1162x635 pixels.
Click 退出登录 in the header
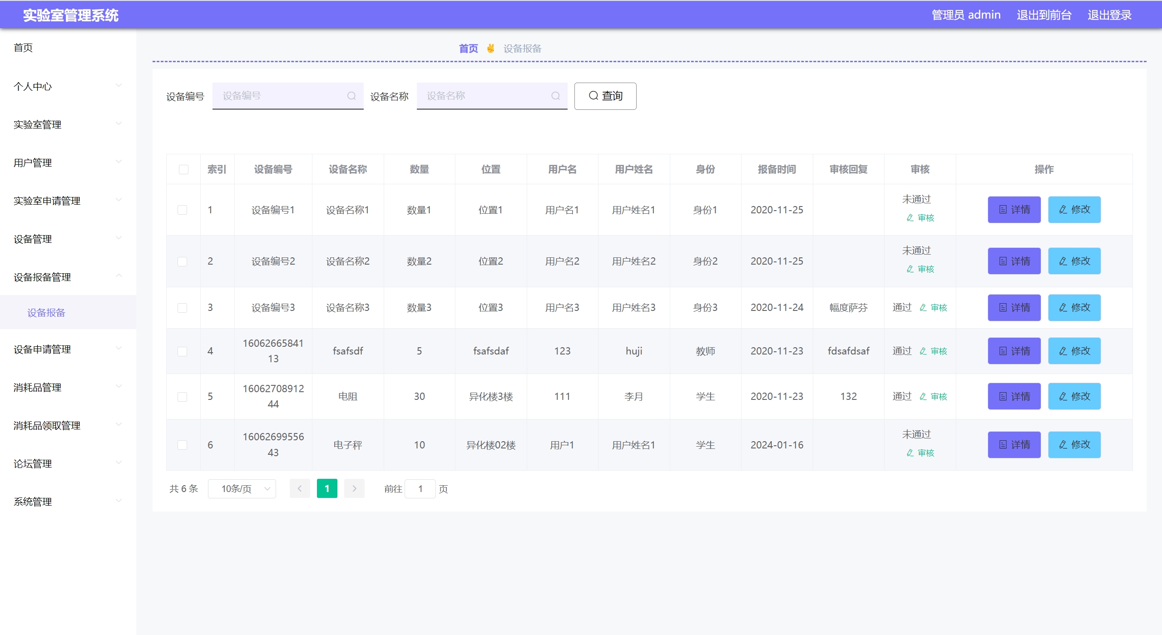tap(1109, 15)
